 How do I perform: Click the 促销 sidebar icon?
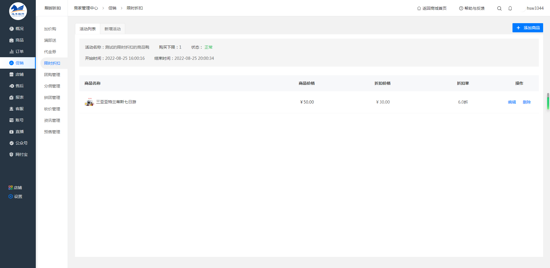pos(11,63)
